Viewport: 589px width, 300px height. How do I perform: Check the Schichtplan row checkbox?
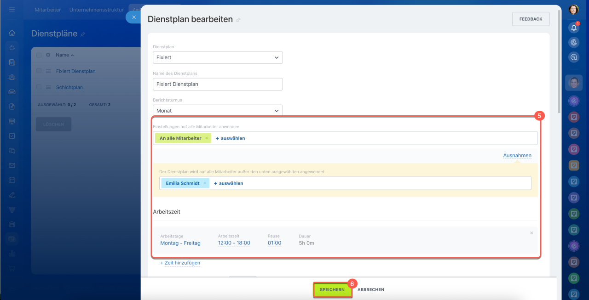(39, 87)
